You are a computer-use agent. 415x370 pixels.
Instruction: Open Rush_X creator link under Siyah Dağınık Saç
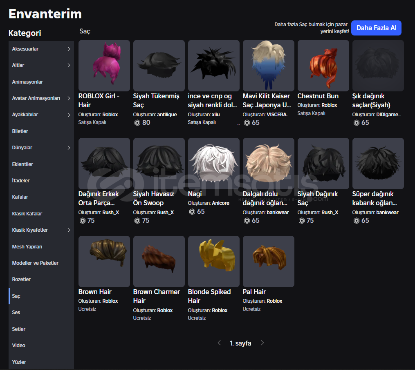(x=330, y=213)
